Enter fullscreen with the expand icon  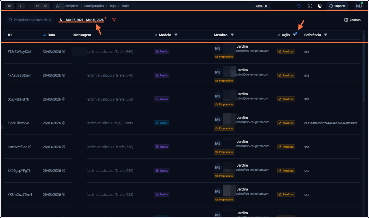pyautogui.click(x=310, y=6)
